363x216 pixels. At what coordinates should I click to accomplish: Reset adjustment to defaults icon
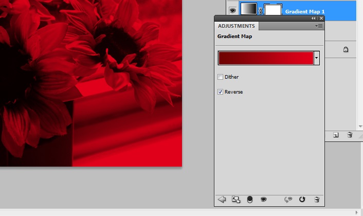tap(302, 200)
